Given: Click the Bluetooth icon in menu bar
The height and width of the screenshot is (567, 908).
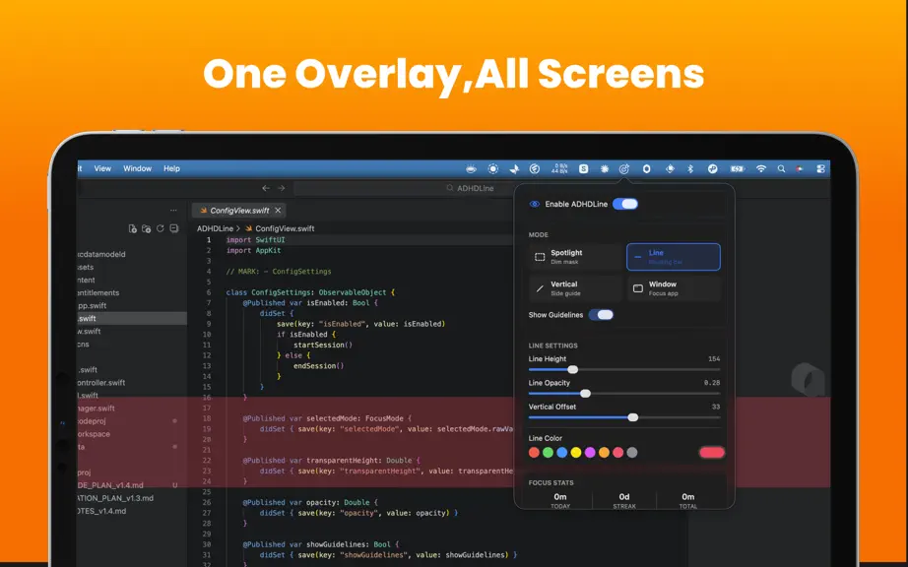Looking at the screenshot, I should coord(690,169).
